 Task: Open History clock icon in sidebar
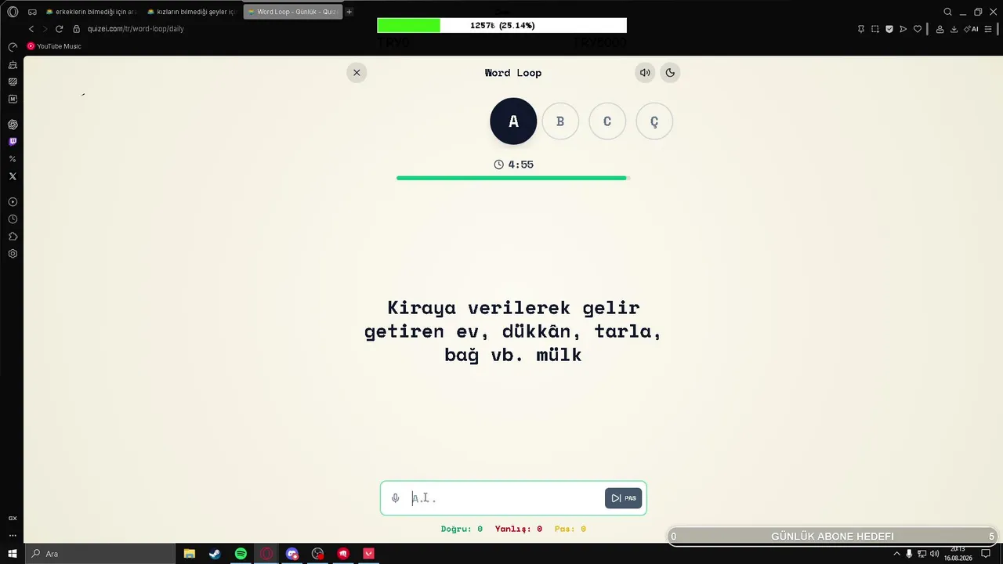tap(13, 219)
